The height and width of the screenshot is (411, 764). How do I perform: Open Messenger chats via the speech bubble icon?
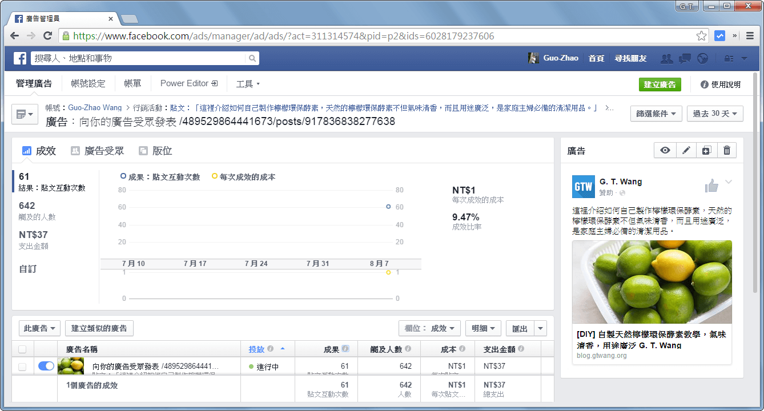click(x=684, y=58)
